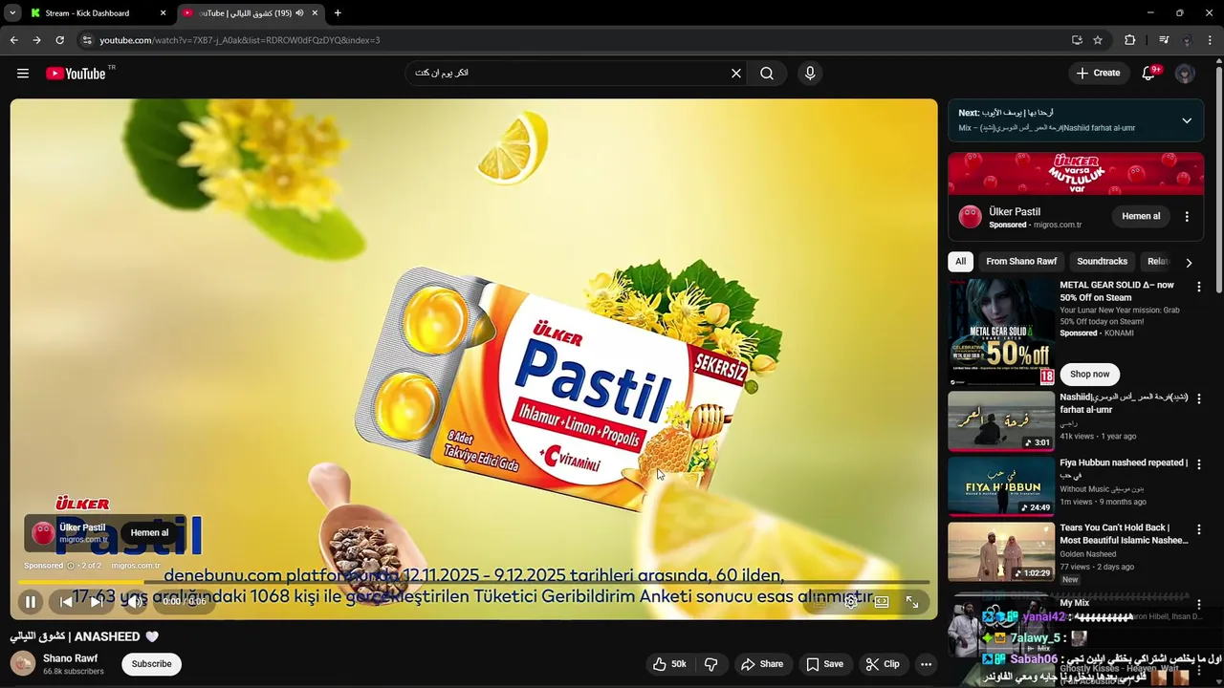This screenshot has width=1224, height=688.
Task: Open options menu for Metal Gear ad
Action: pyautogui.click(x=1198, y=286)
